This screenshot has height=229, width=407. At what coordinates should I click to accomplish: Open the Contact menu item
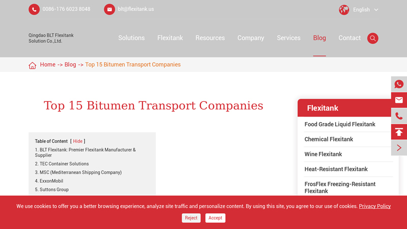coord(350,38)
